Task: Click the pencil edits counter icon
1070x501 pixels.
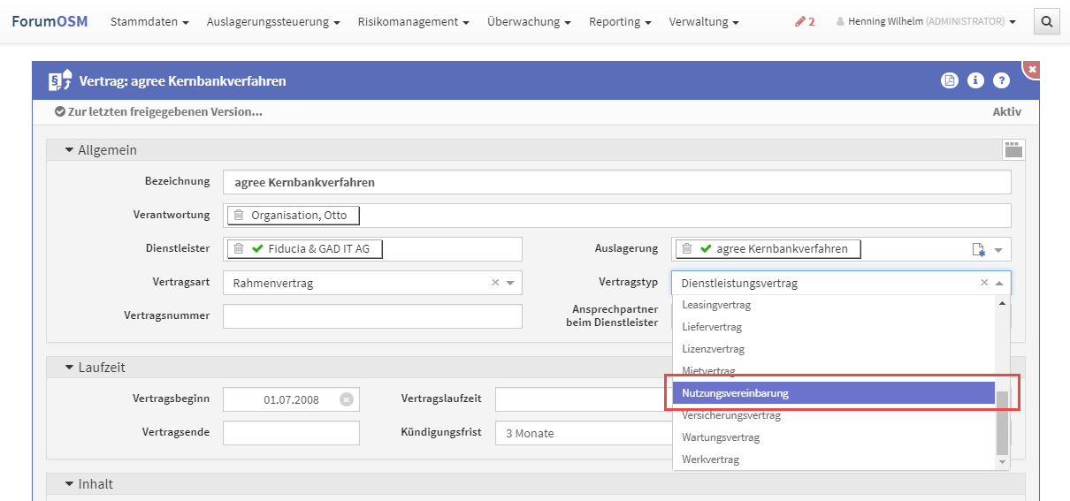Action: click(805, 22)
